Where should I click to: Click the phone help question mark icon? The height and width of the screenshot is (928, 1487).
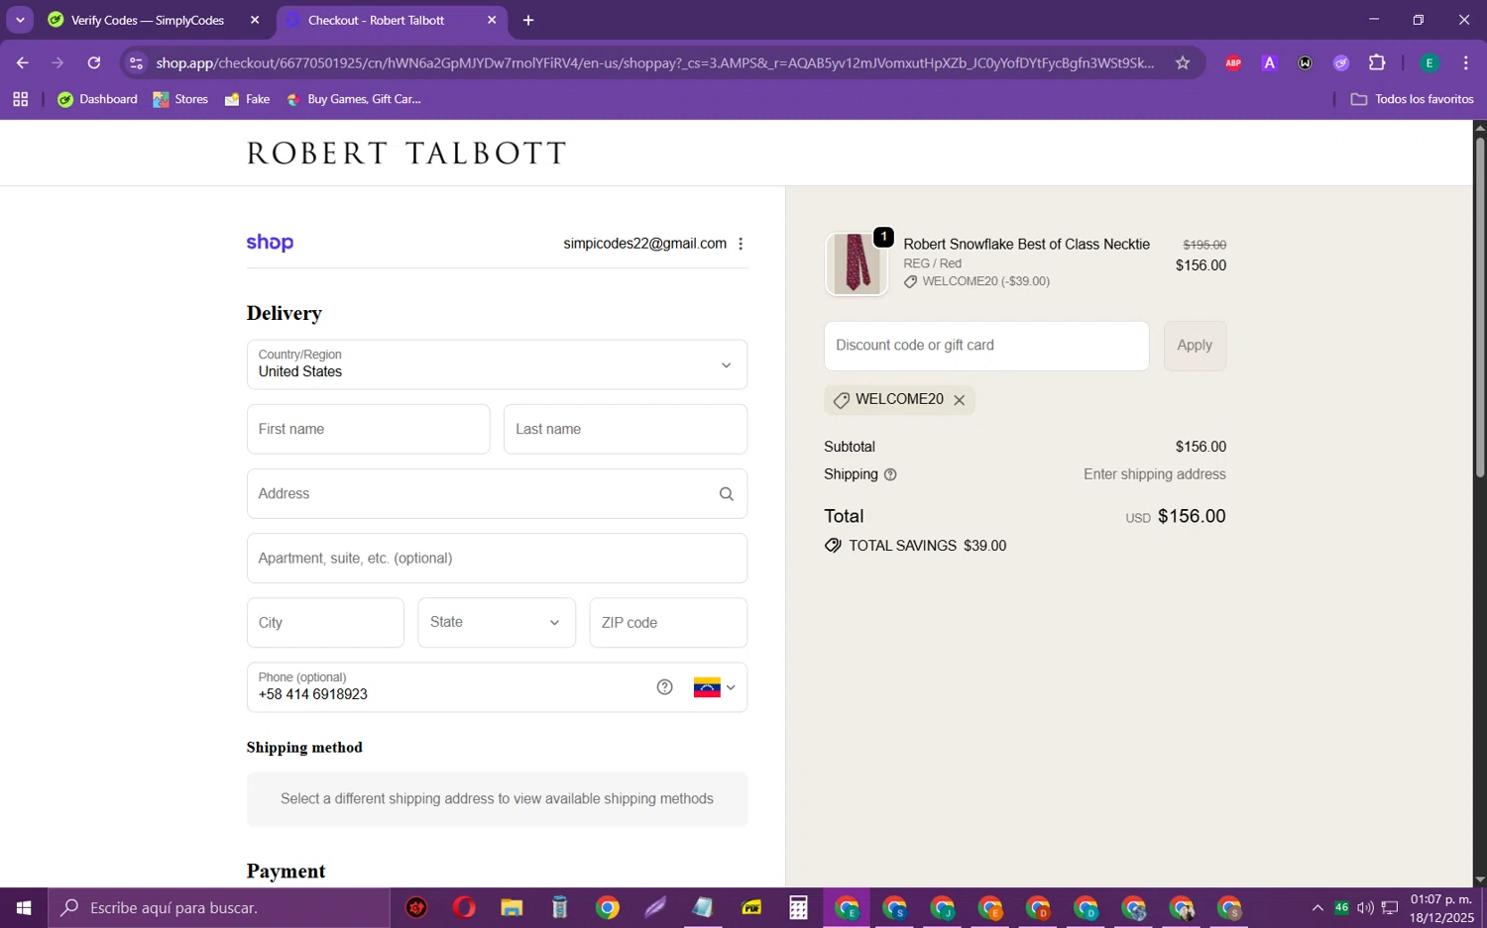(x=665, y=687)
